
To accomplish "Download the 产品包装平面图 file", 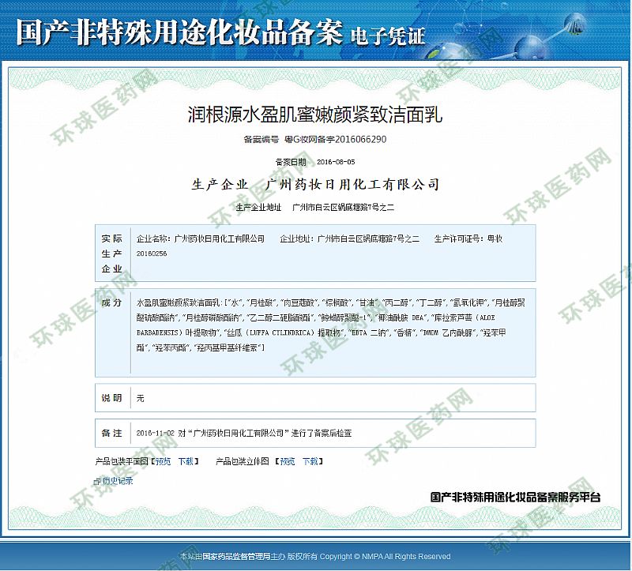I will point(186,460).
